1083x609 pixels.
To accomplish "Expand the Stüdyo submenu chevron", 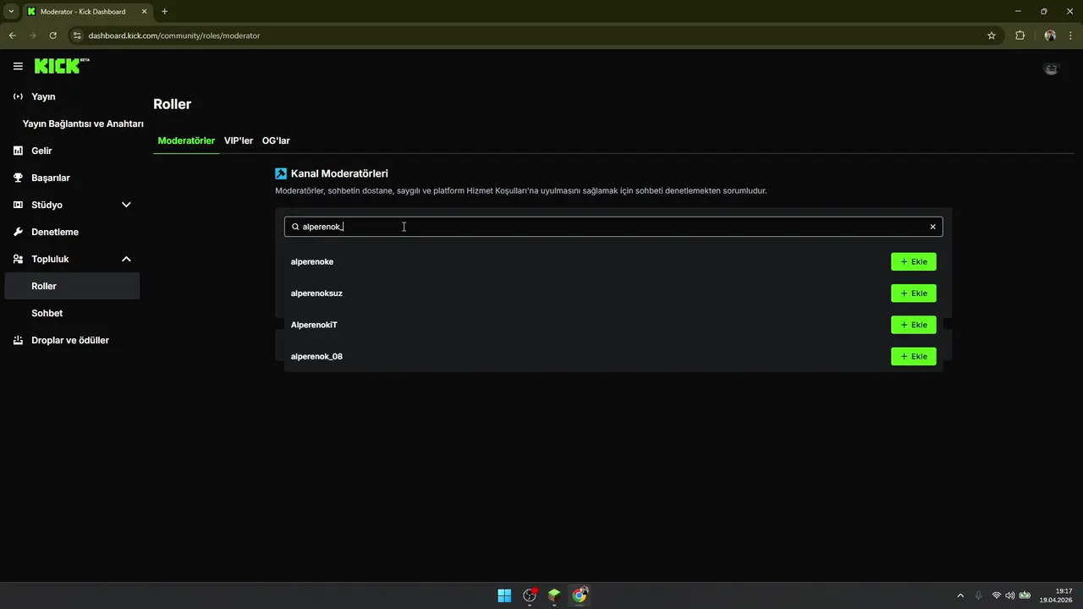I will (x=126, y=205).
